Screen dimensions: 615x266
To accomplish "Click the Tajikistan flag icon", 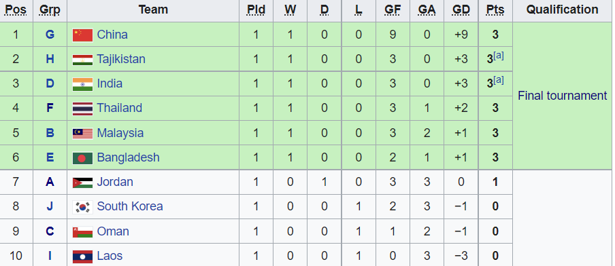I will [x=82, y=60].
